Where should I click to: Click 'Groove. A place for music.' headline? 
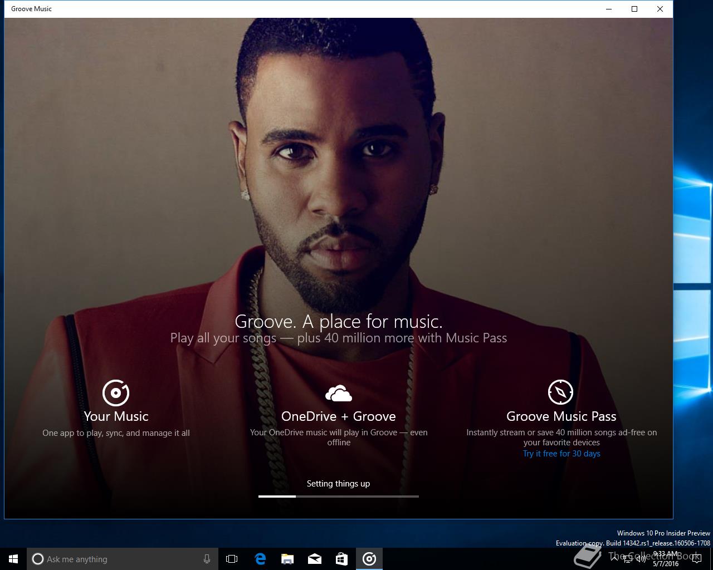tap(339, 321)
